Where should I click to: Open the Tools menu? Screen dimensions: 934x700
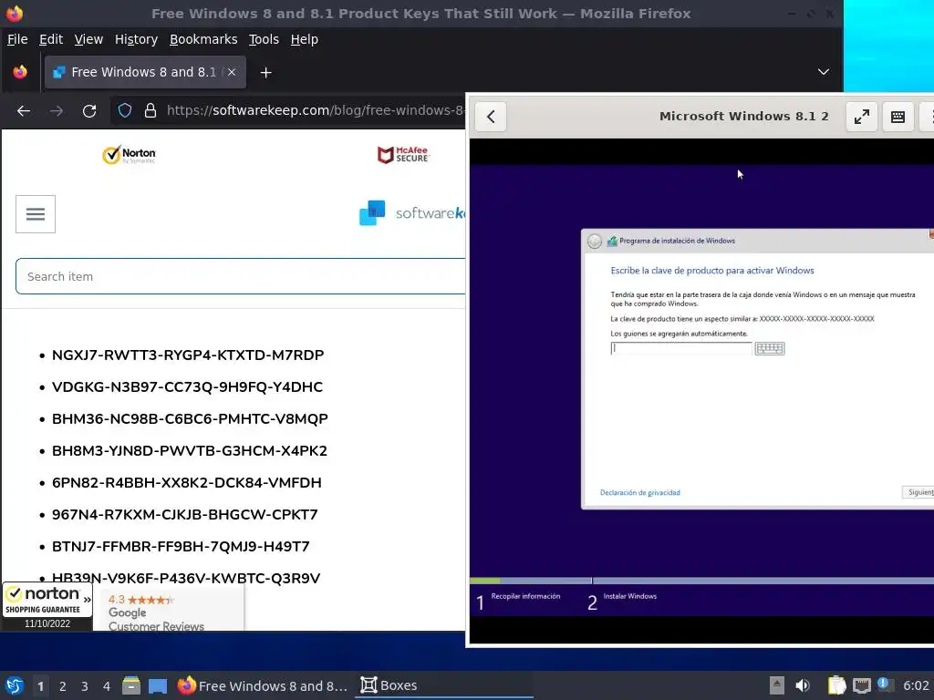[264, 39]
